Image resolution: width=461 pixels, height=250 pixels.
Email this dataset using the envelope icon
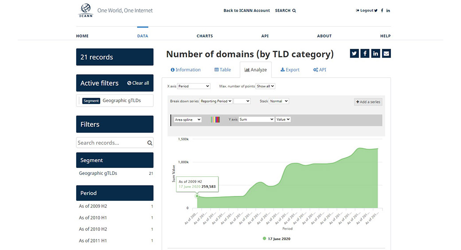pyautogui.click(x=387, y=54)
